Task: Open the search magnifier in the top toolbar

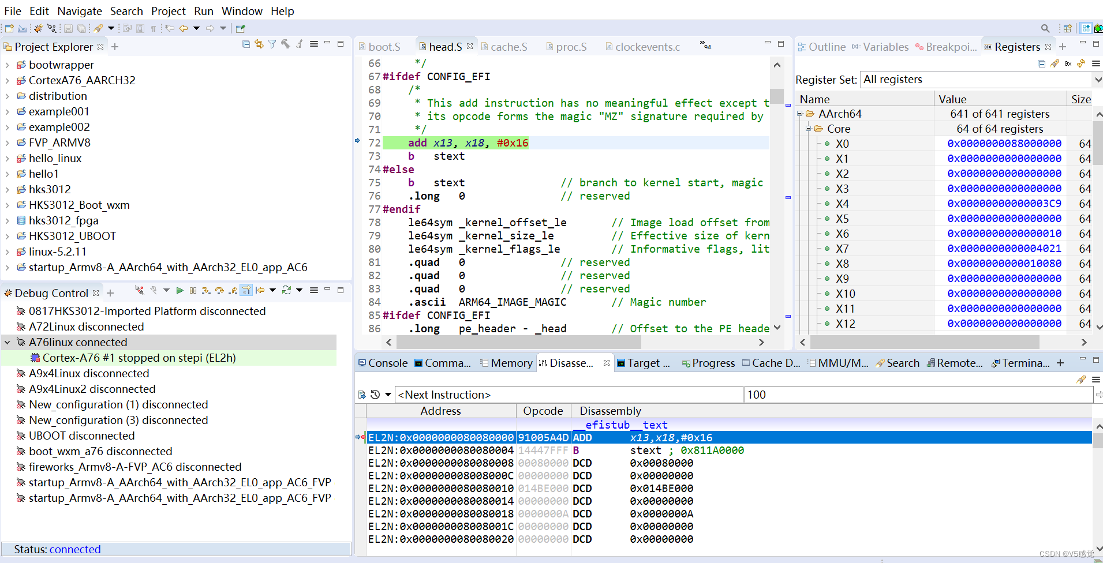Action: (x=1045, y=28)
